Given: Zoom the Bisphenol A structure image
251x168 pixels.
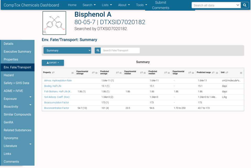Looking at the screenshot, I should 45,32.
